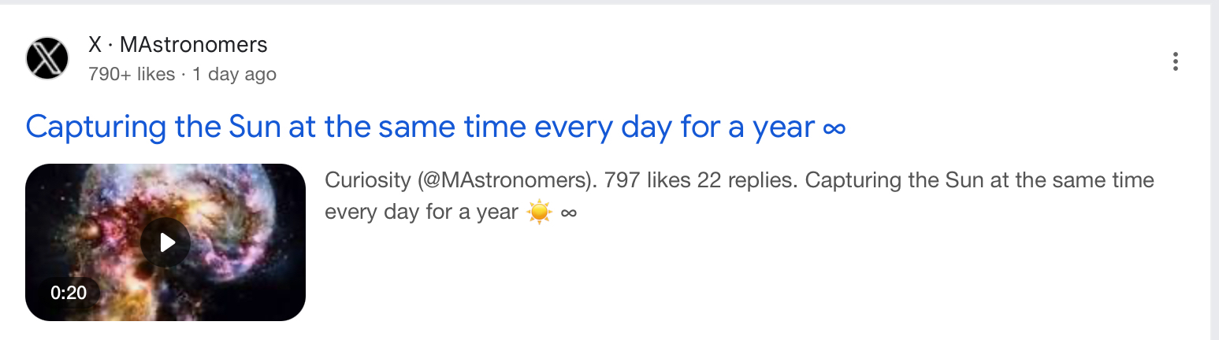Click the "1 day ago" timestamp

click(234, 75)
